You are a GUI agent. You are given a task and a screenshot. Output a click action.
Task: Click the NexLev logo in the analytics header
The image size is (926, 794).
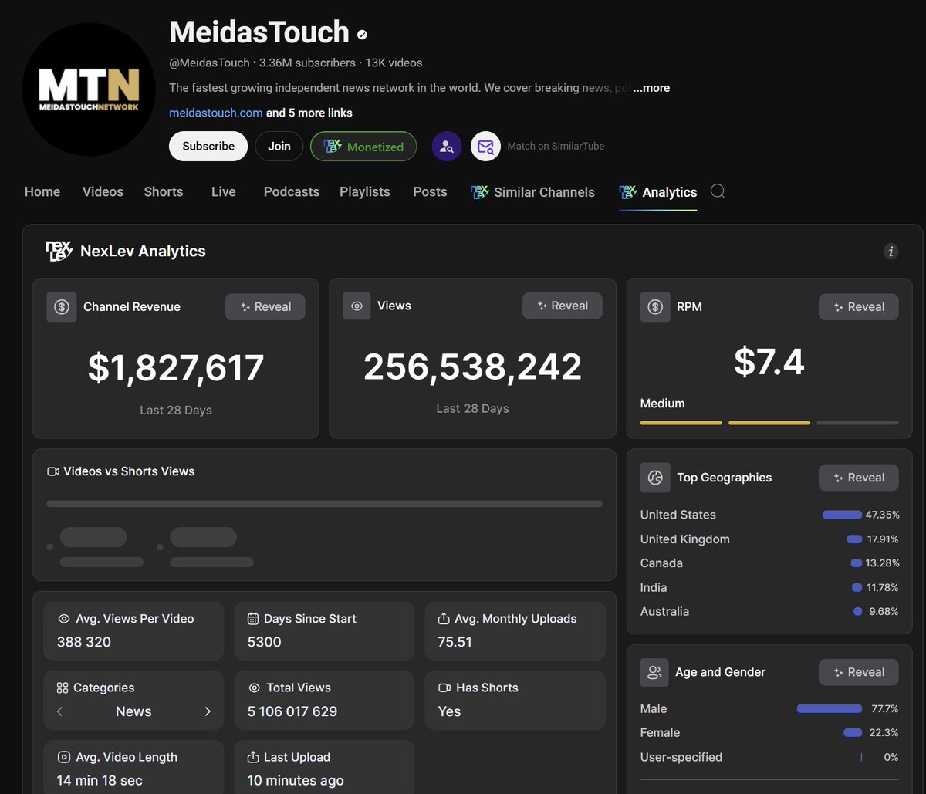point(59,251)
